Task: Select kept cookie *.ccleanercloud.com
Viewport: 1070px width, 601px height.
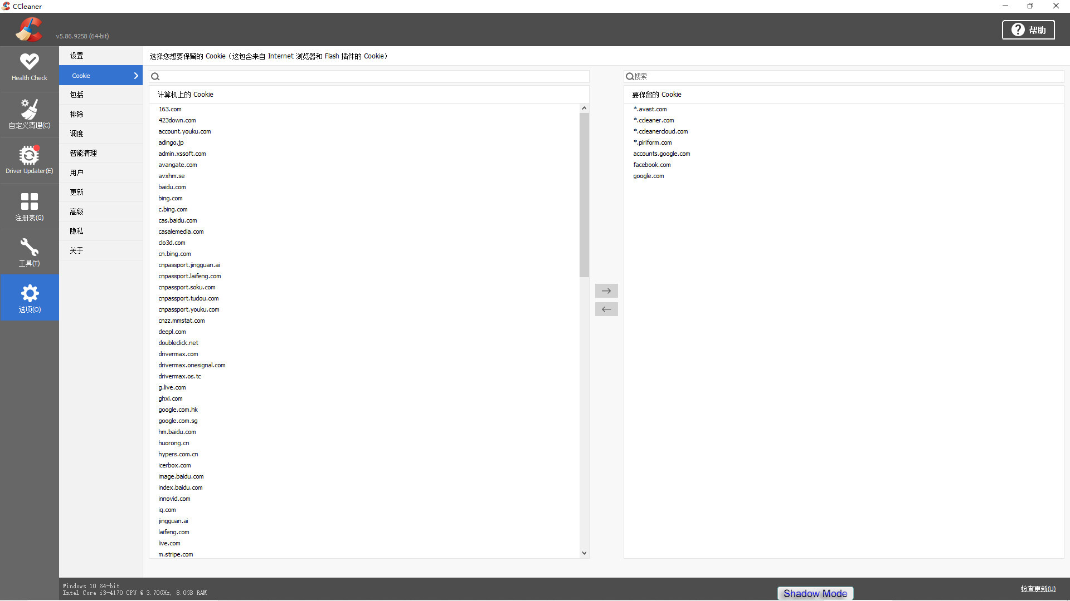Action: [x=660, y=131]
